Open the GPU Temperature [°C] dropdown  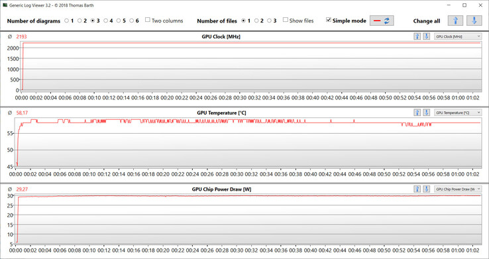458,113
